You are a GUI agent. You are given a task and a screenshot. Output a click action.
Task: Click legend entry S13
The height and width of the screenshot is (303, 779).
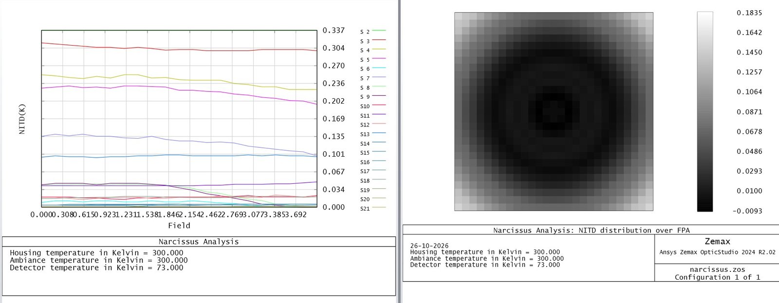point(373,134)
